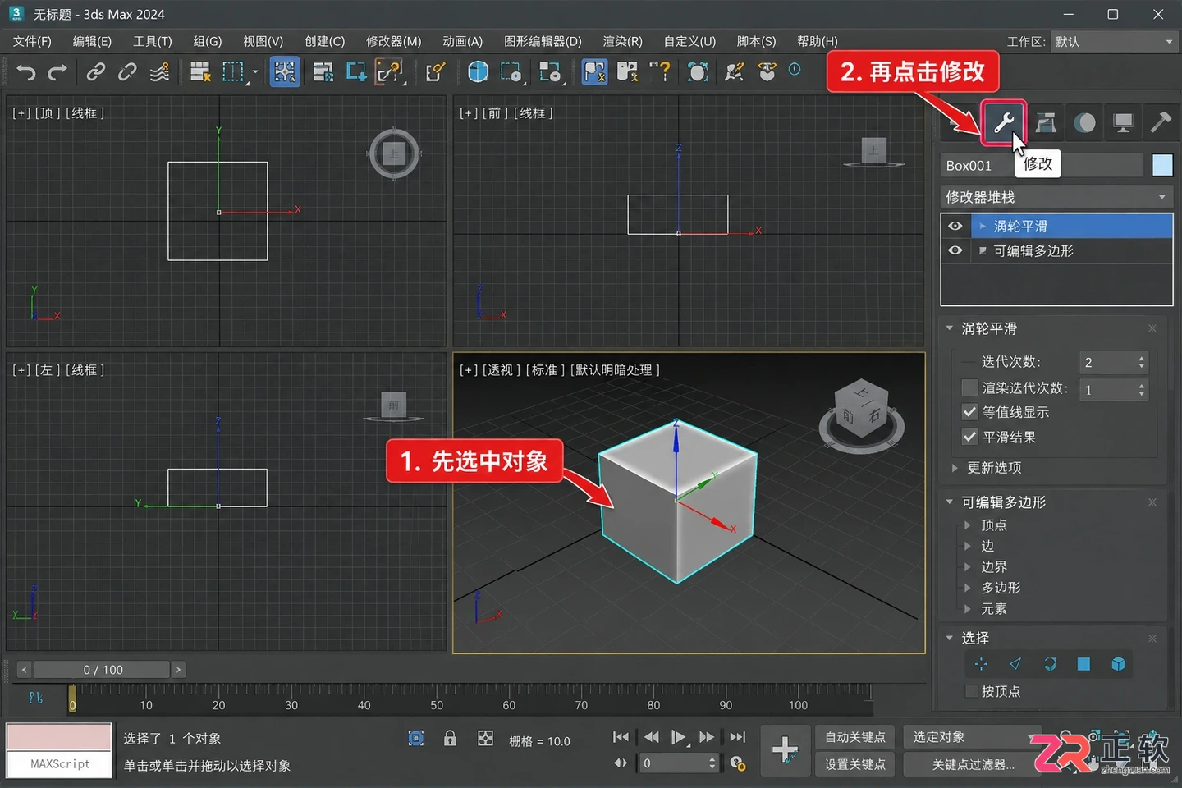
Task: Click the 关键点过滤器 button
Action: 973,764
